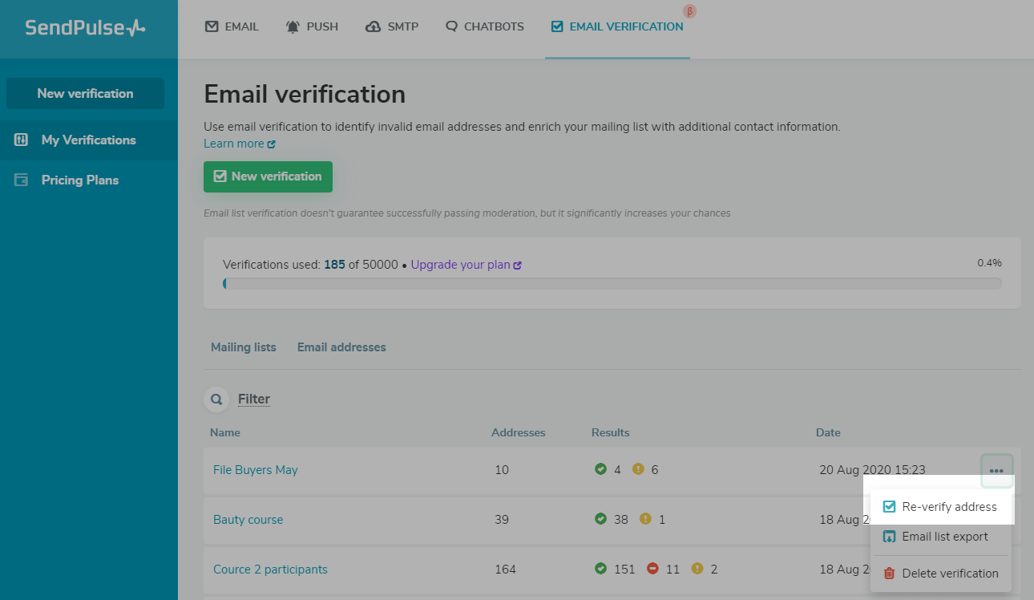Switch to Email addresses tab
Screen dimensions: 1034x600
click(x=341, y=347)
